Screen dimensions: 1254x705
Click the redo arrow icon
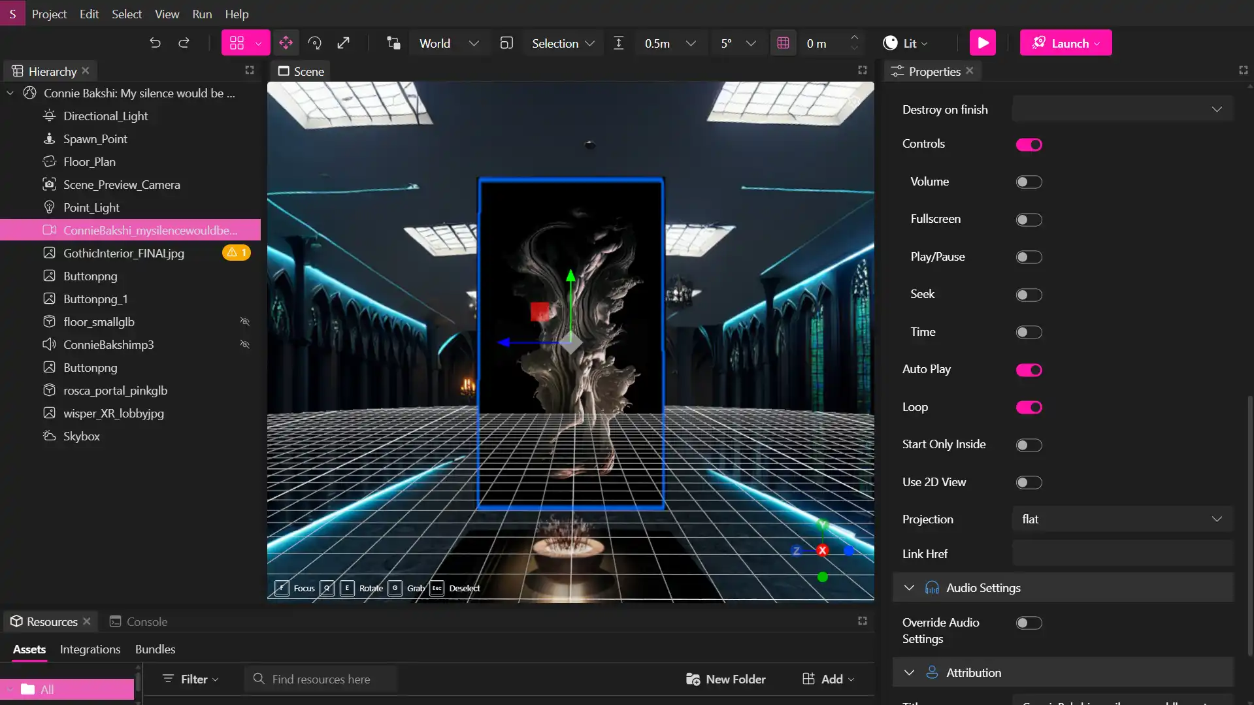(184, 43)
